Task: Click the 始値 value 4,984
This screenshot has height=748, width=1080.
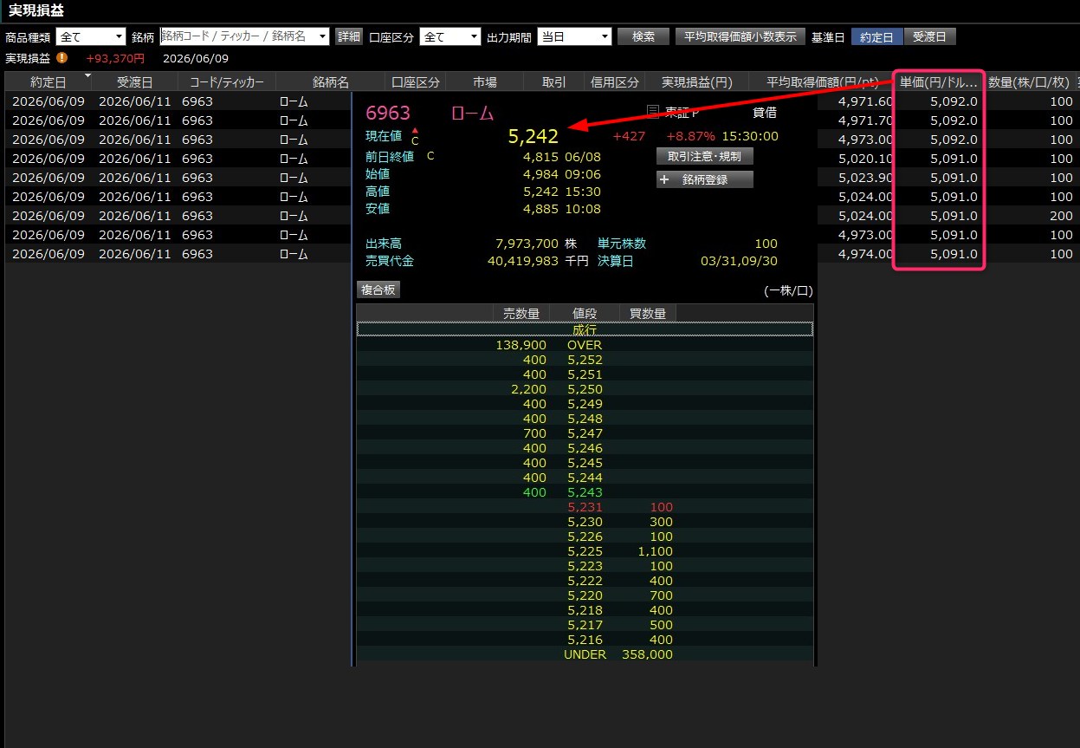Action: [540, 174]
